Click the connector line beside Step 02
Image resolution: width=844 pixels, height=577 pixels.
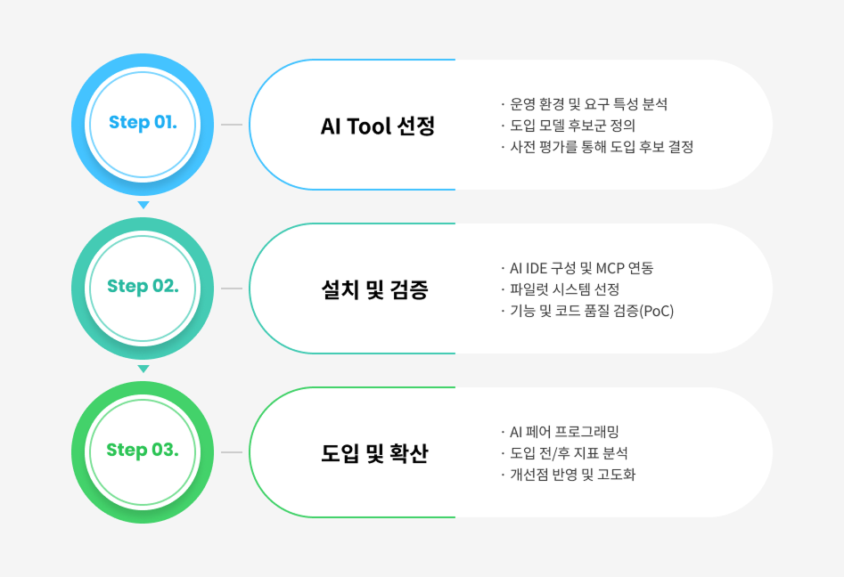[232, 288]
